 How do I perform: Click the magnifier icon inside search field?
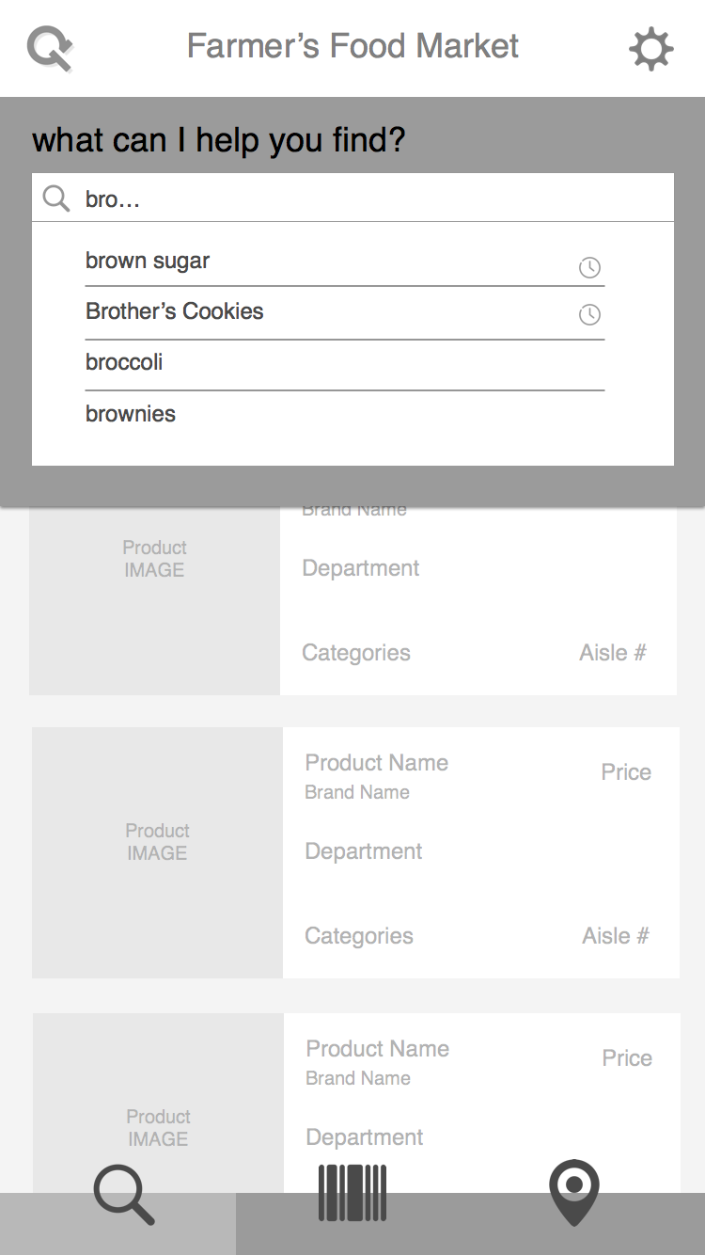[x=56, y=199]
